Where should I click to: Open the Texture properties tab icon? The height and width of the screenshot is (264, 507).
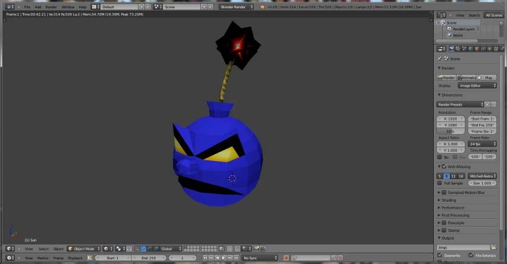click(496, 49)
